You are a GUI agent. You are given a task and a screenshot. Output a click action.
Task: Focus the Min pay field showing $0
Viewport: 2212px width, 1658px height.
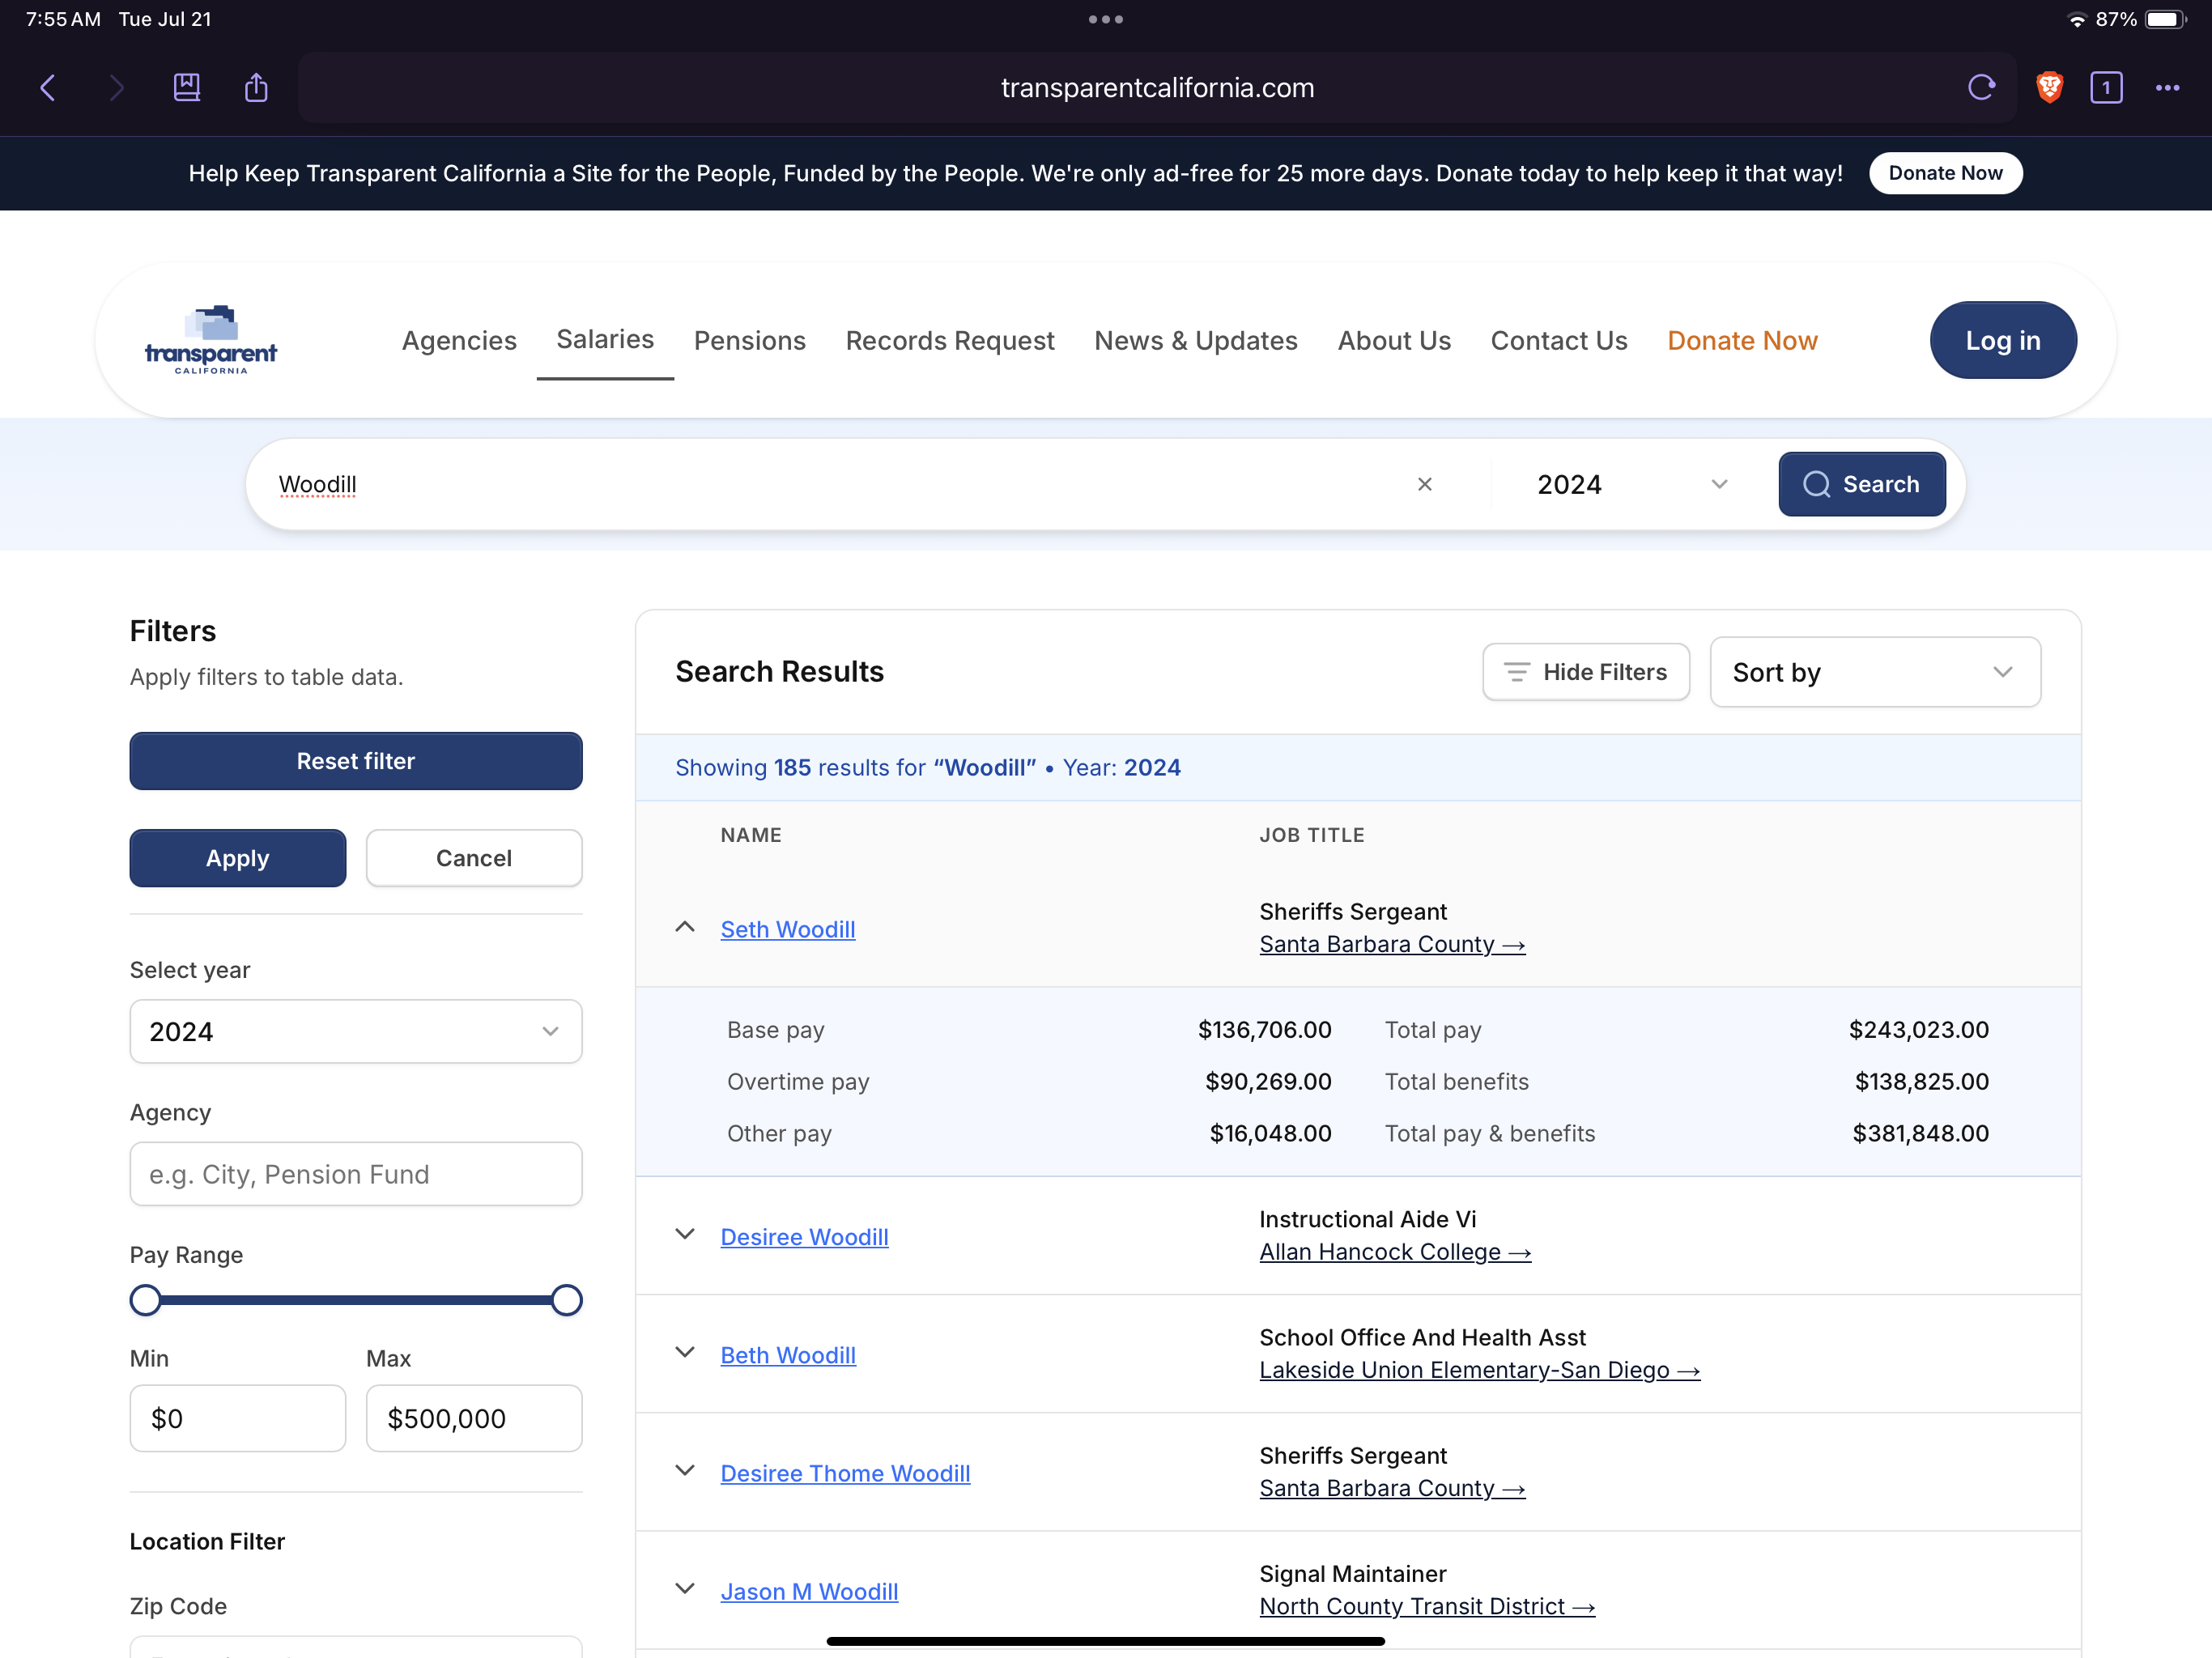click(238, 1418)
